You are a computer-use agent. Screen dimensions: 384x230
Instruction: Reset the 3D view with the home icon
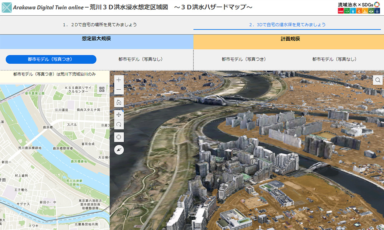coord(119,102)
